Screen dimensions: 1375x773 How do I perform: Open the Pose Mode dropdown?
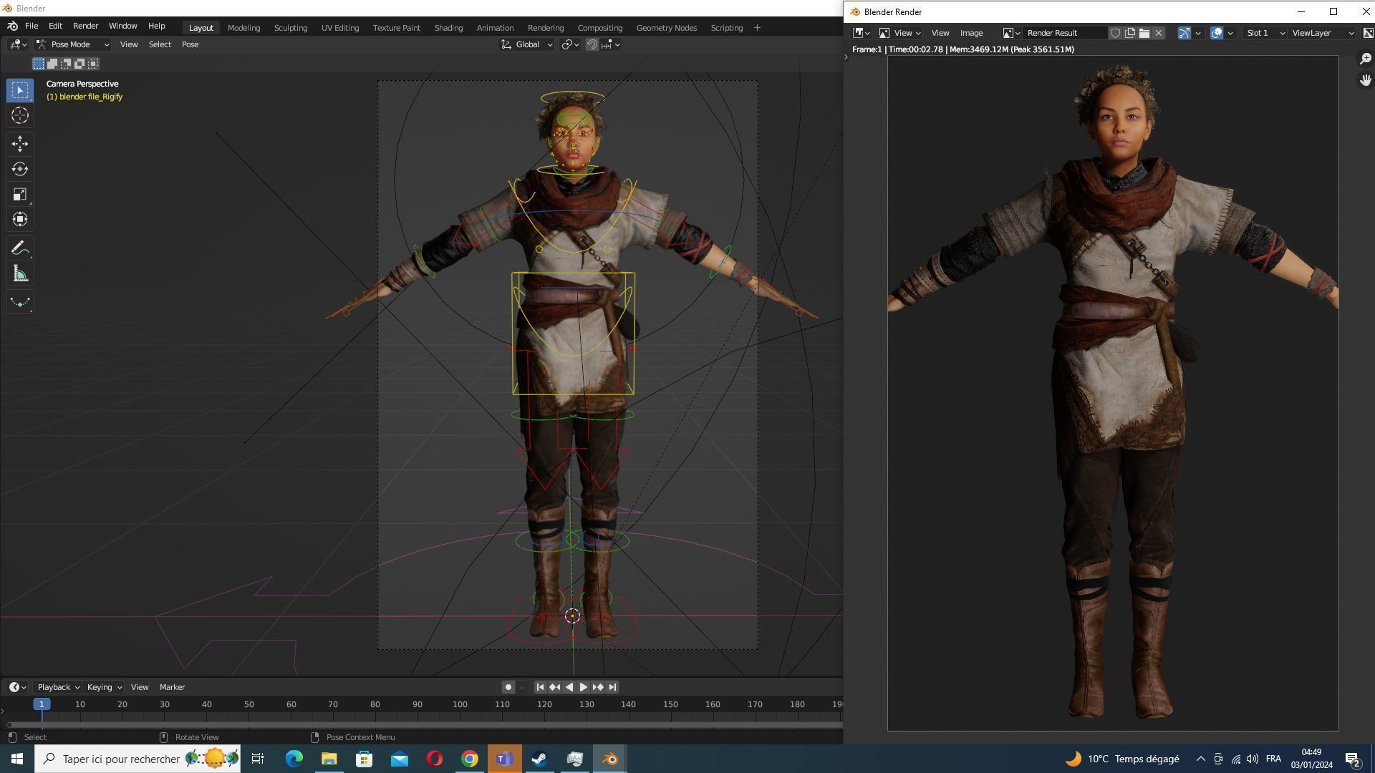72,44
